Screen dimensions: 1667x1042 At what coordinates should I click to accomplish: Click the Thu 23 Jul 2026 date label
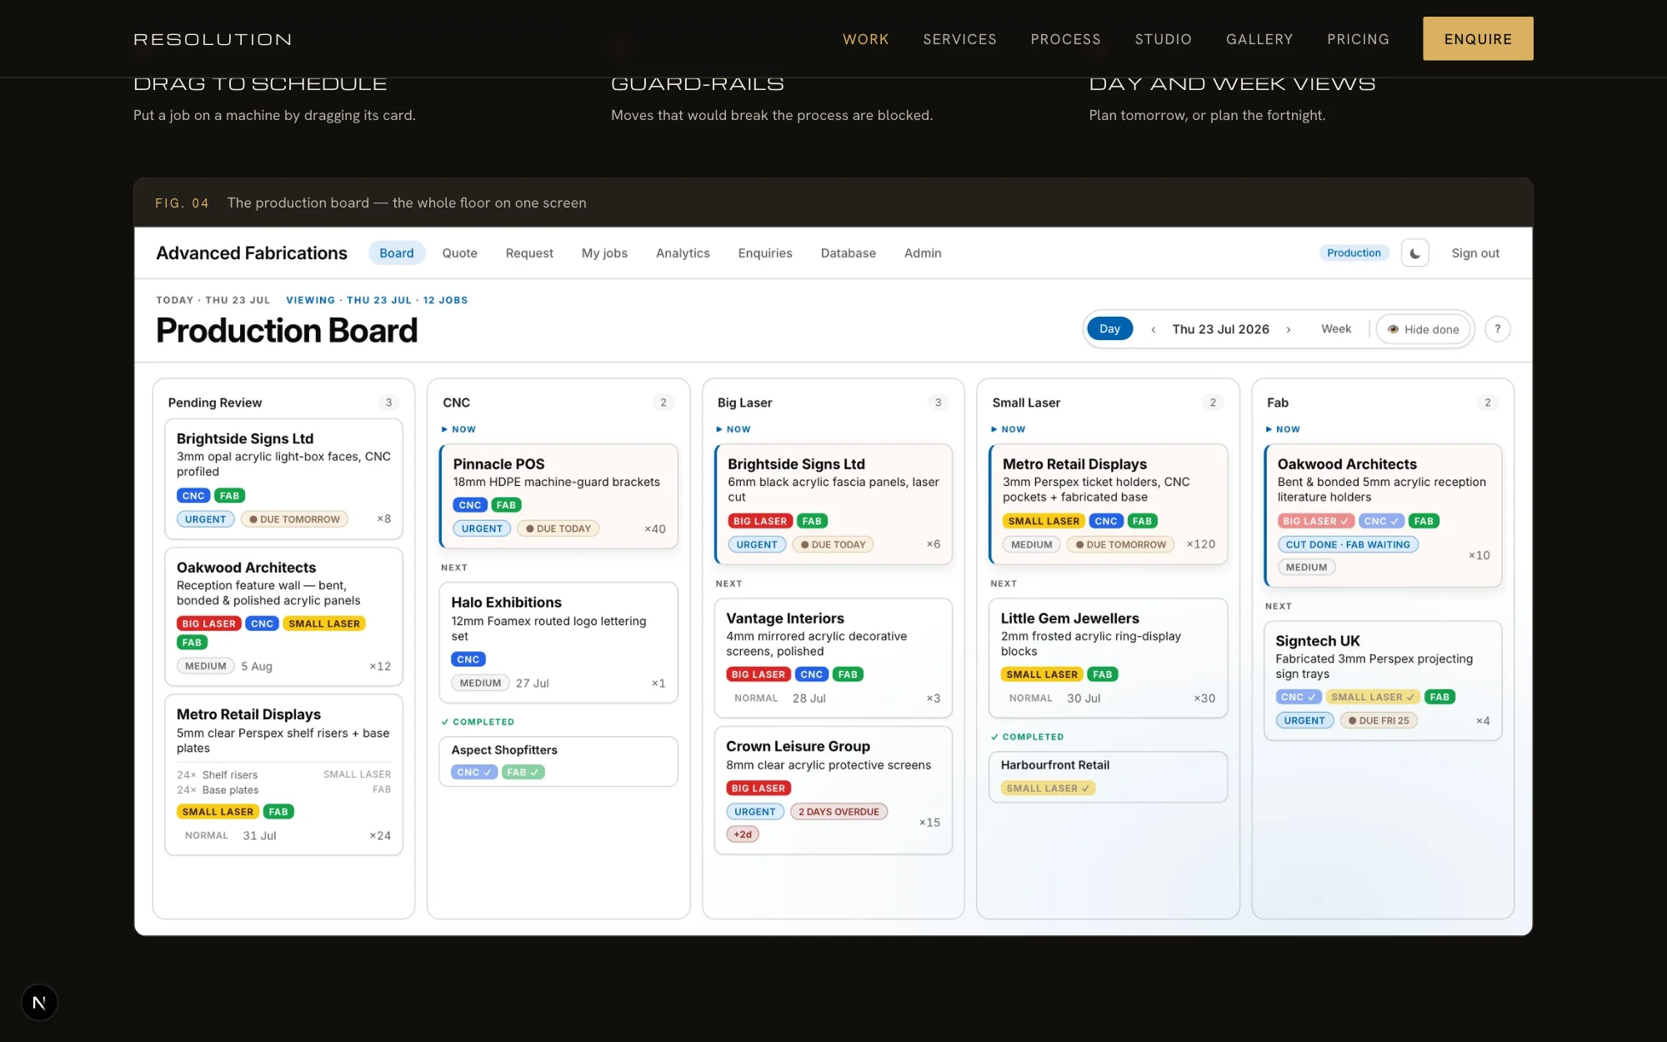tap(1220, 329)
